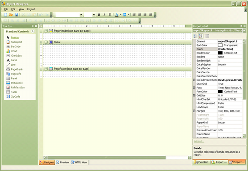The height and width of the screenshot is (171, 248).
Task: Click the Landscape False value
Action: [x=230, y=107]
